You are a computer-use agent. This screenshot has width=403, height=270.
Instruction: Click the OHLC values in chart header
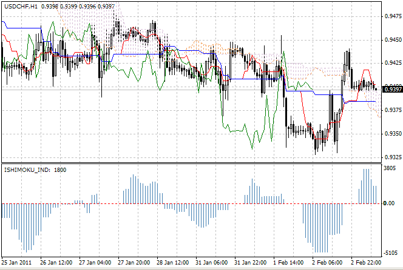[x=78, y=6]
